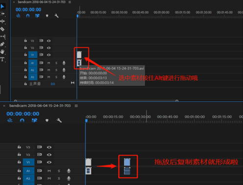
Task: Toggle lower V2 track output eye
Action: pos(49,155)
